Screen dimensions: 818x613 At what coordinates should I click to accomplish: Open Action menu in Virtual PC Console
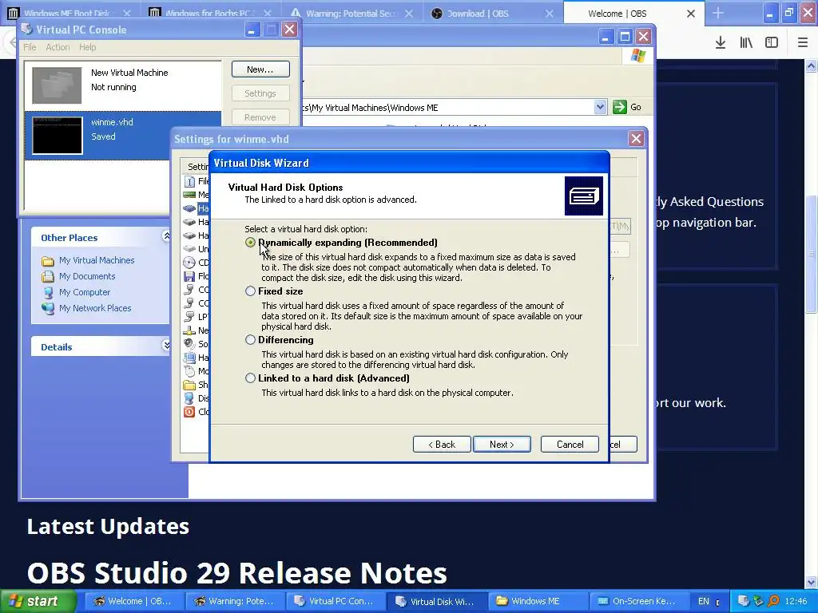click(58, 47)
